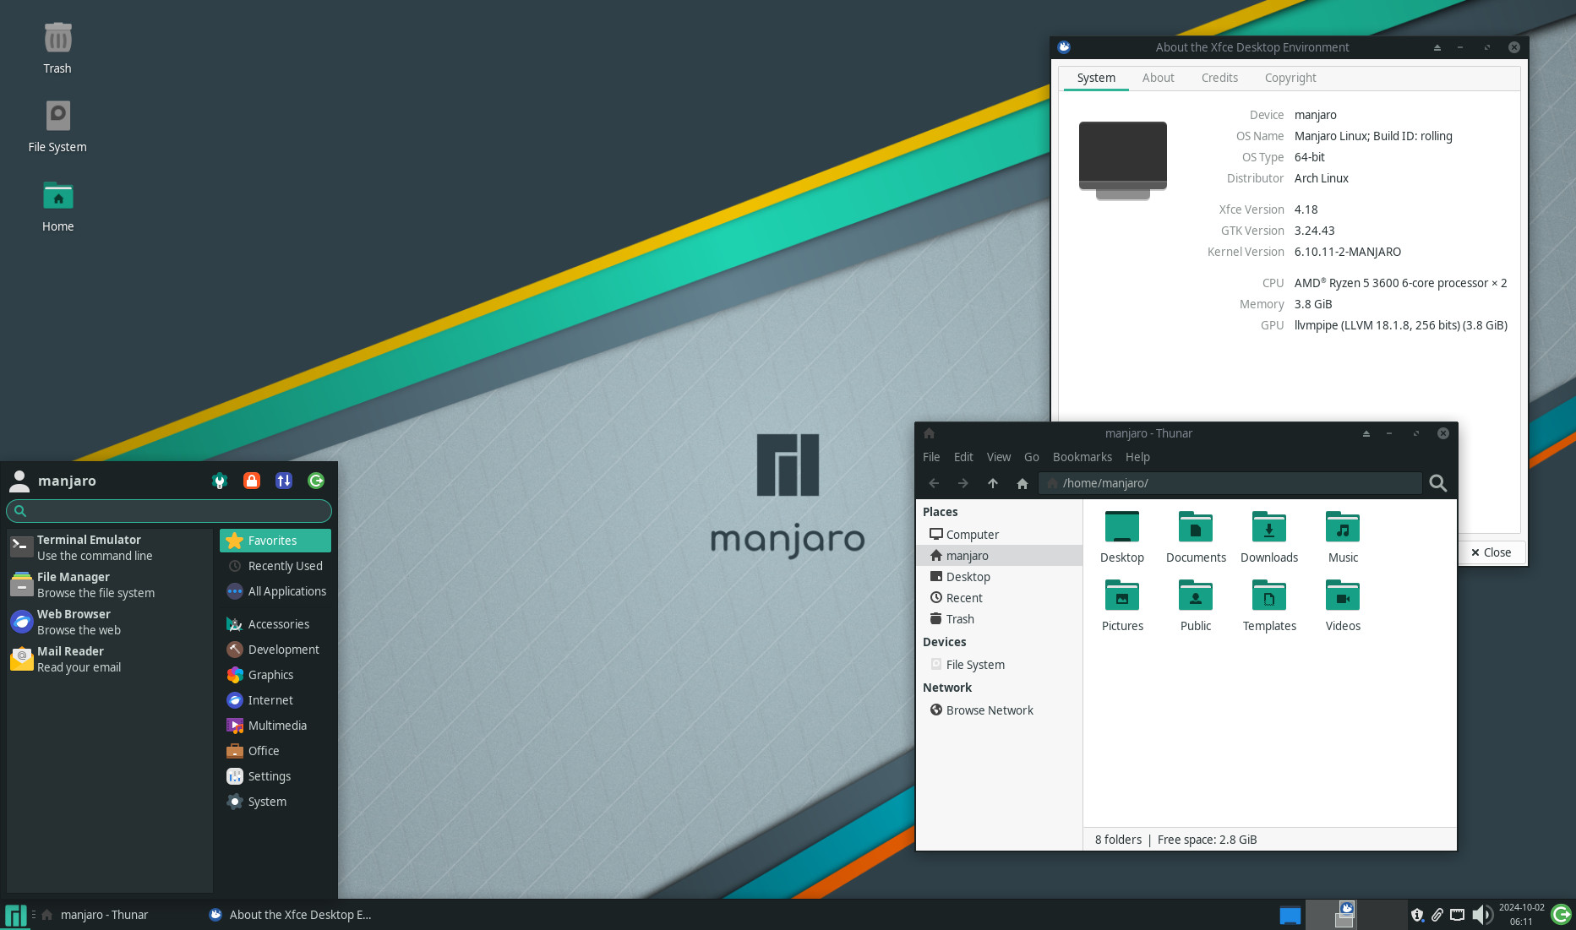Open Settings Manager wrench icon in menu
Screen dimensions: 1576x930
(x=220, y=481)
